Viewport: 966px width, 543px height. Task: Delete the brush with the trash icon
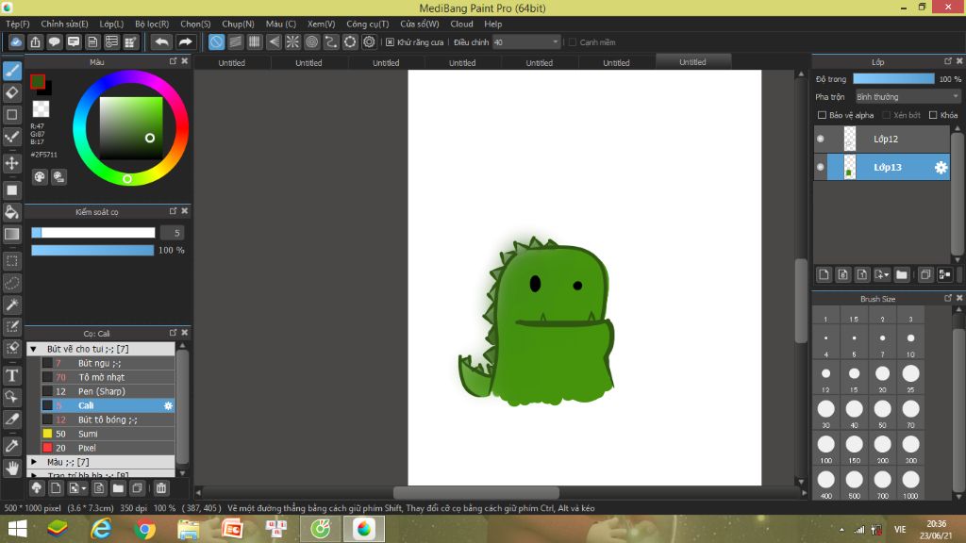click(x=160, y=488)
